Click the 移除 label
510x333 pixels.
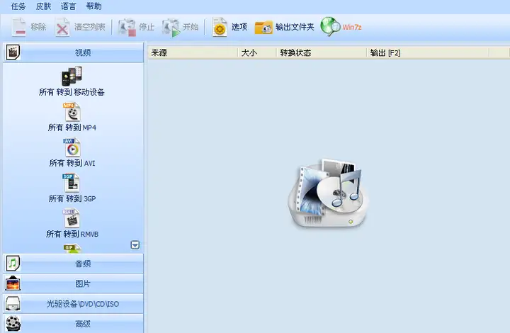[x=38, y=27]
